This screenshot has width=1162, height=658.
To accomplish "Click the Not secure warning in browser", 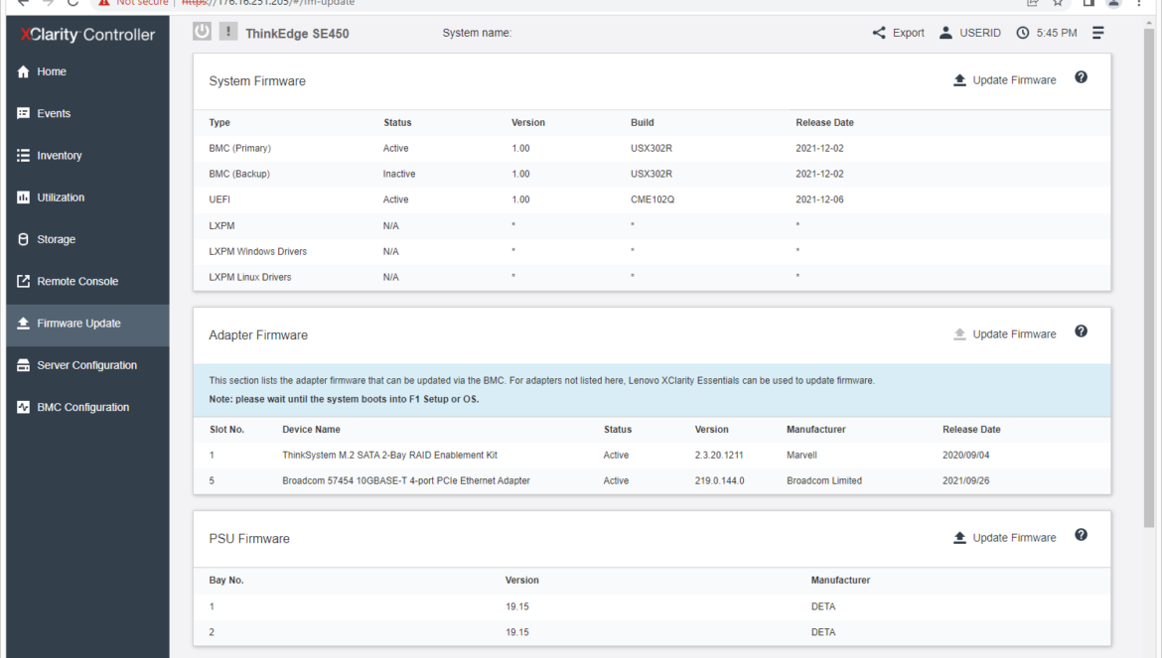I will pyautogui.click(x=133, y=3).
